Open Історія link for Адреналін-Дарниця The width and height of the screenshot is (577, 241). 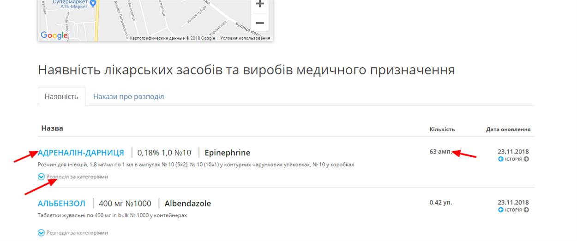(x=513, y=159)
